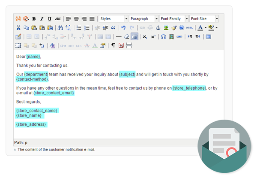Cut selection with scissors icon
This screenshot has width=257, height=178.
[18, 28]
